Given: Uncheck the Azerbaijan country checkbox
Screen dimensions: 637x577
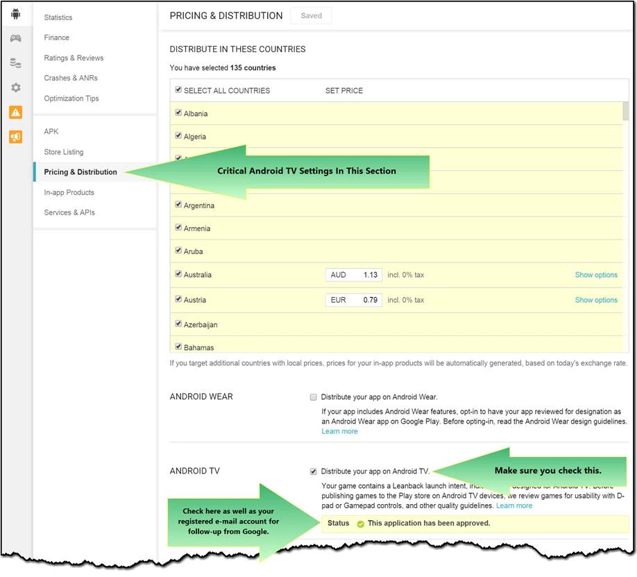Looking at the screenshot, I should [178, 324].
